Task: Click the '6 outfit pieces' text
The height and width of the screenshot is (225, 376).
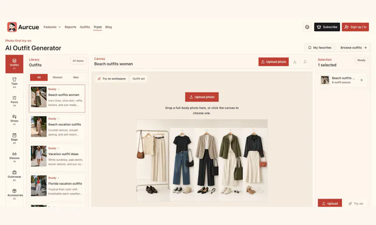Action: pyautogui.click(x=341, y=82)
